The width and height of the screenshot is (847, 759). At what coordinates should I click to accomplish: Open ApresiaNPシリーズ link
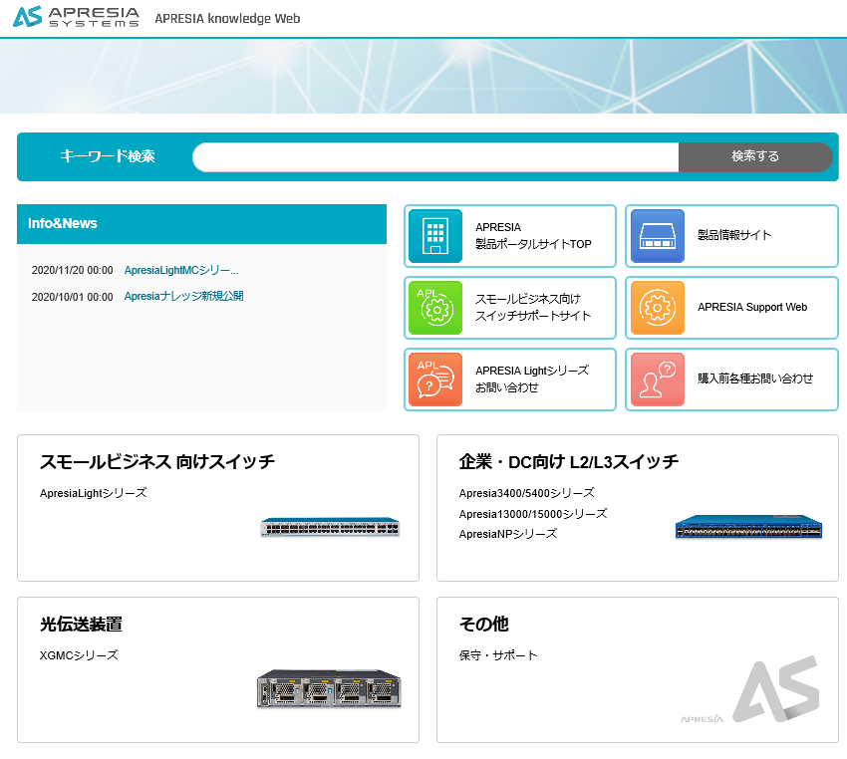(508, 535)
